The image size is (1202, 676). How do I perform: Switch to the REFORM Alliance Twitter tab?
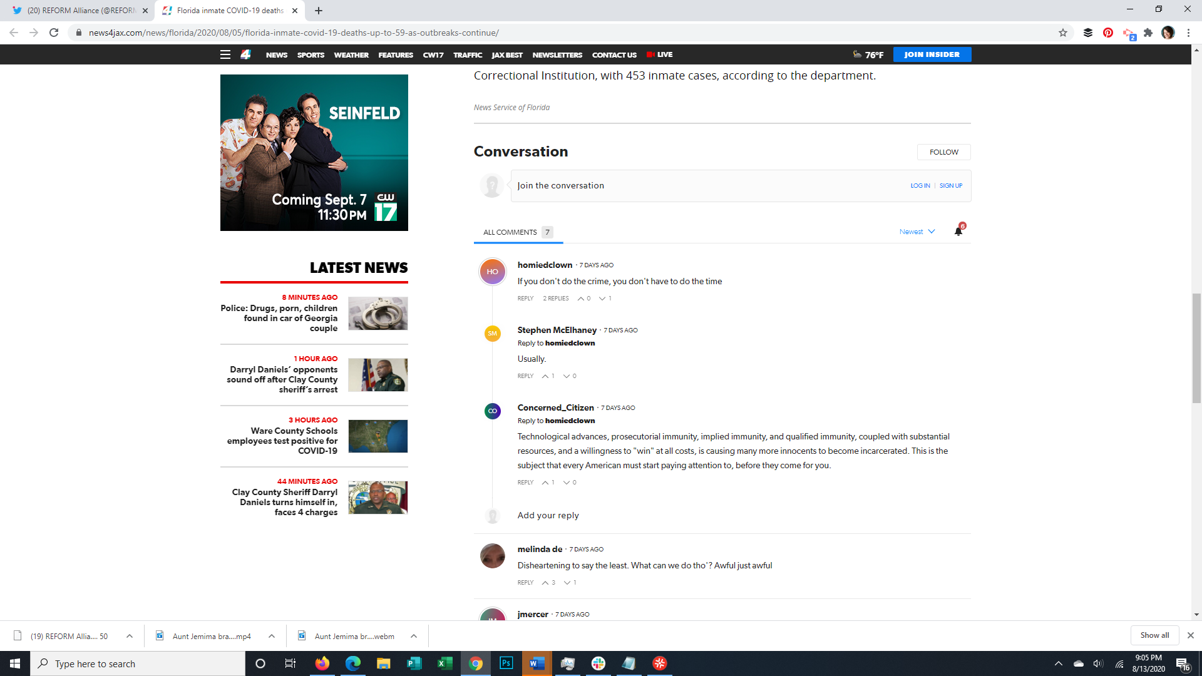pyautogui.click(x=81, y=11)
